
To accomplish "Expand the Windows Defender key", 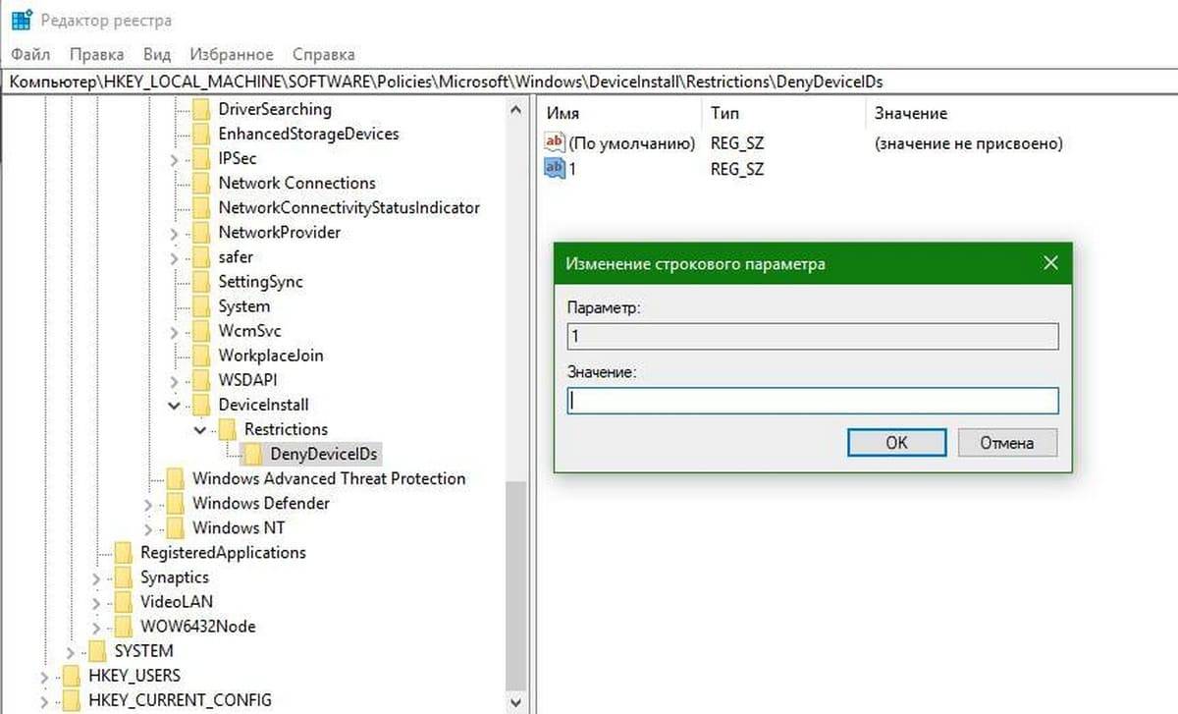I will click(148, 504).
